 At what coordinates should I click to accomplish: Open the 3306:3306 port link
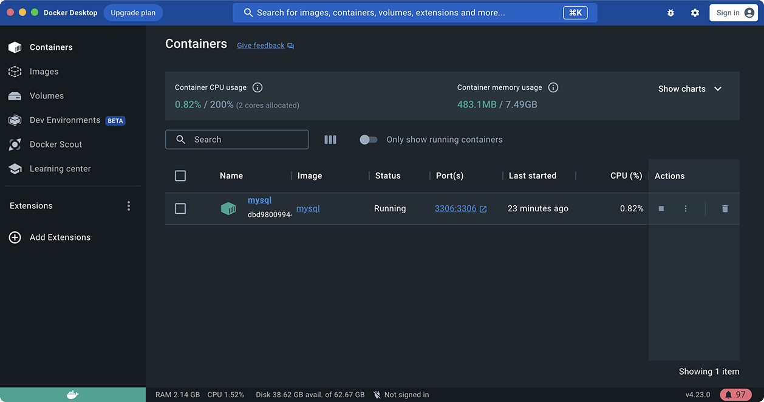point(455,208)
